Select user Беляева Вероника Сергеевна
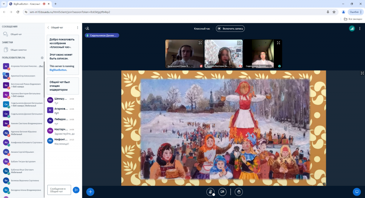This screenshot has height=198, width=365. [x=22, y=181]
